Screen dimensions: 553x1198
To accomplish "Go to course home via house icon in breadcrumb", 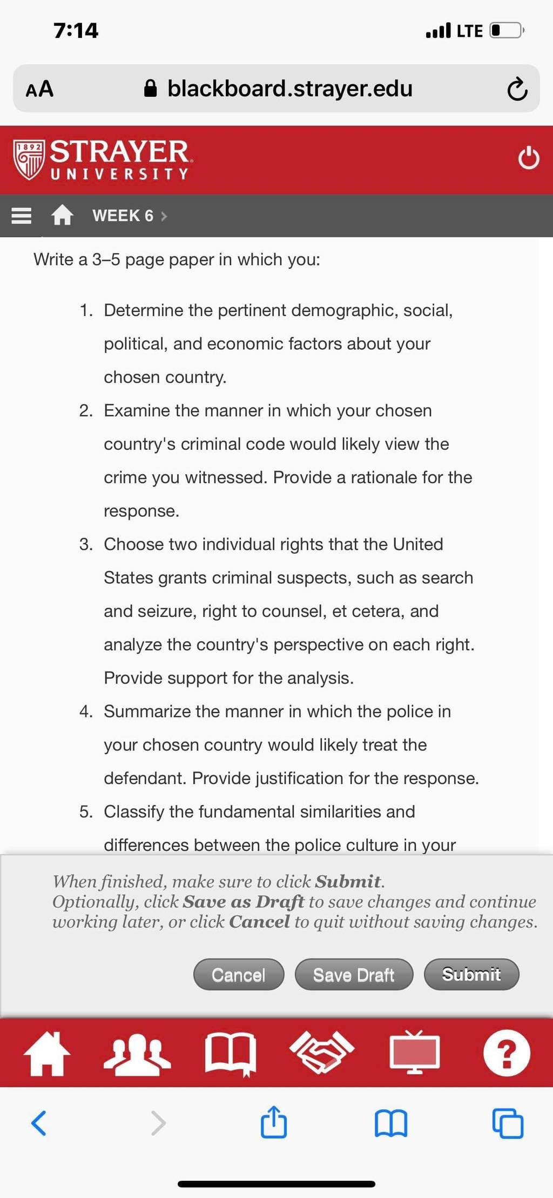I will point(62,215).
